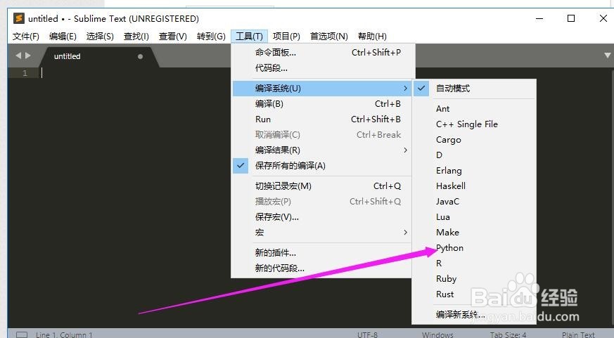Close the 工具(T) menu

(x=249, y=37)
